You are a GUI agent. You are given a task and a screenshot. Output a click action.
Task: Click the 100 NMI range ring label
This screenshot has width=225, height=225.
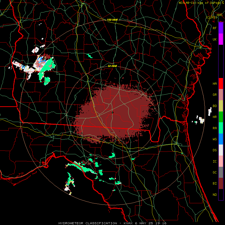pos(112,20)
